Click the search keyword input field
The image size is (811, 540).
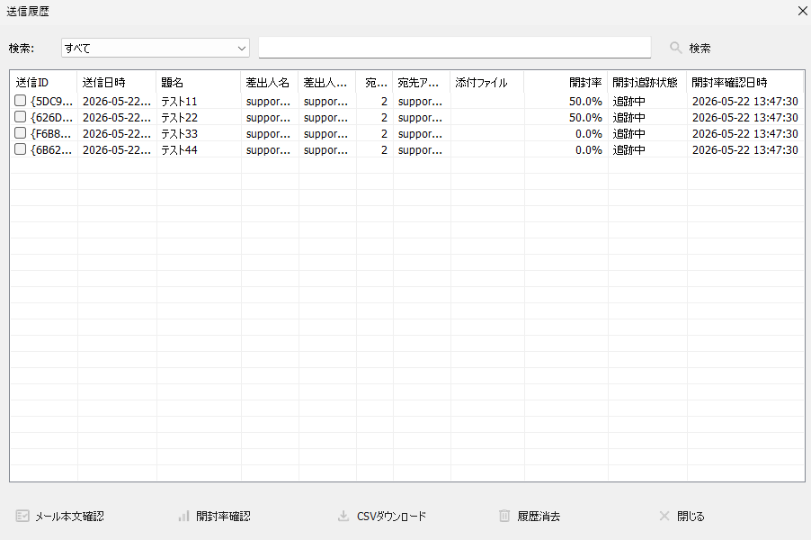tap(455, 47)
